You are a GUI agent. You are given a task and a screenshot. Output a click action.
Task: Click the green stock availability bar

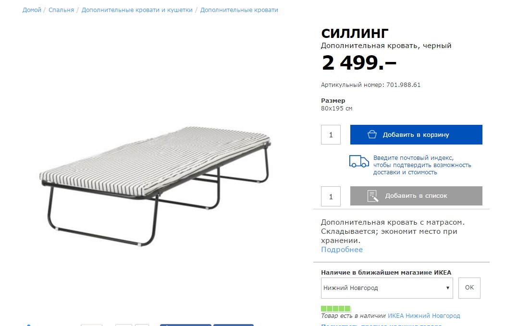[x=335, y=309]
